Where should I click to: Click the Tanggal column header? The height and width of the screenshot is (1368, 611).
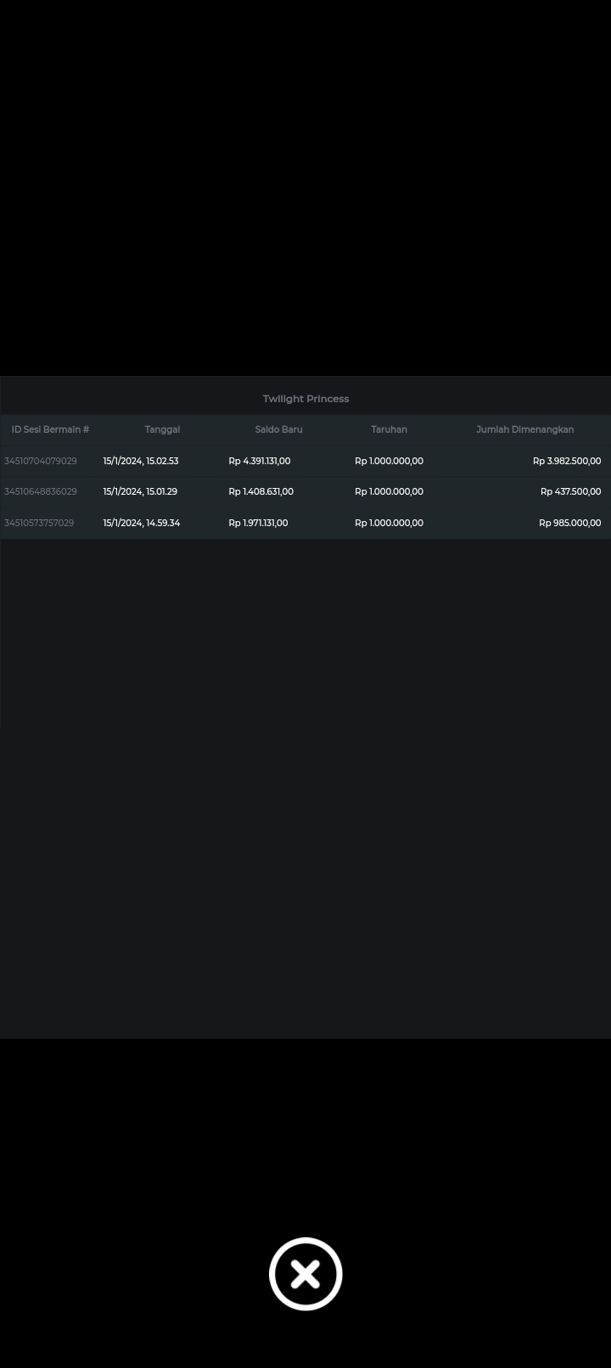[x=162, y=429]
